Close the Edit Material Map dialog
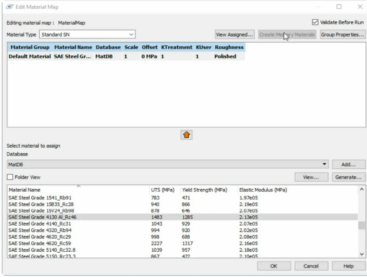Viewport: 367px width, 277px height. [360, 7]
